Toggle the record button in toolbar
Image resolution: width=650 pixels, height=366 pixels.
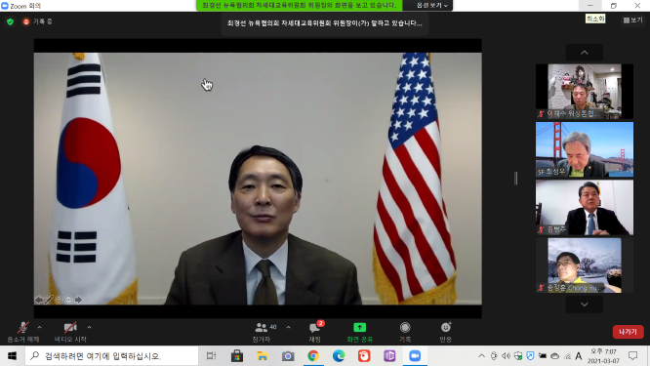[405, 332]
